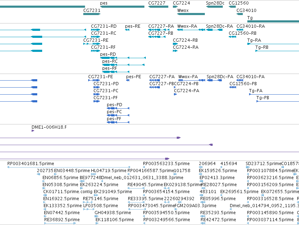
Task: Select protein CG12560-PB
Action: tap(243, 84)
